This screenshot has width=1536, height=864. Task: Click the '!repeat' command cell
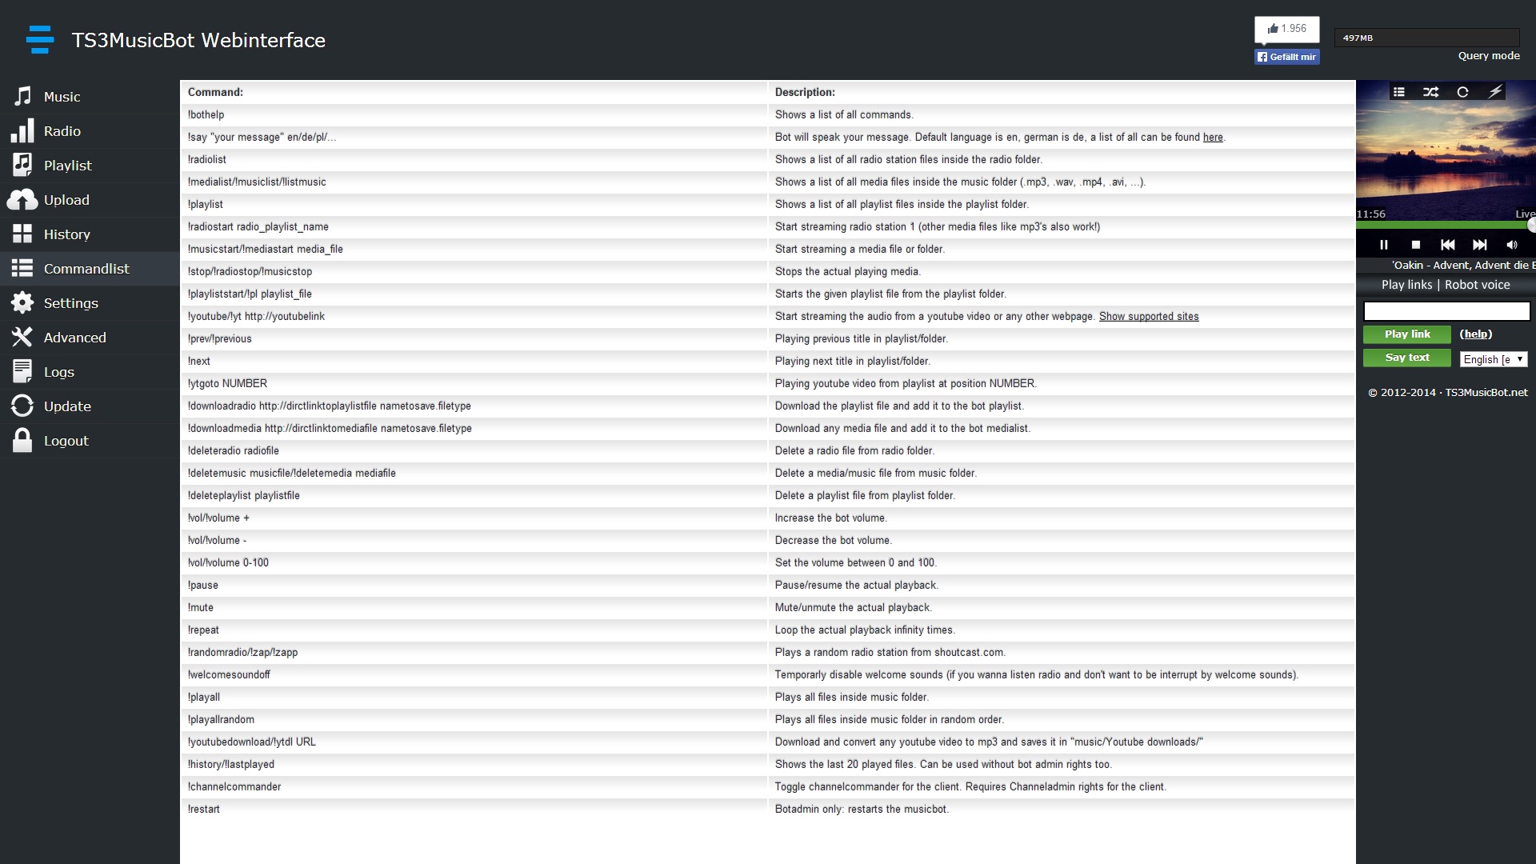[474, 630]
